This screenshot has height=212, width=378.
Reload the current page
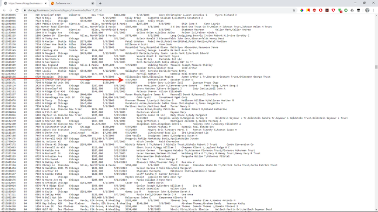(17, 10)
